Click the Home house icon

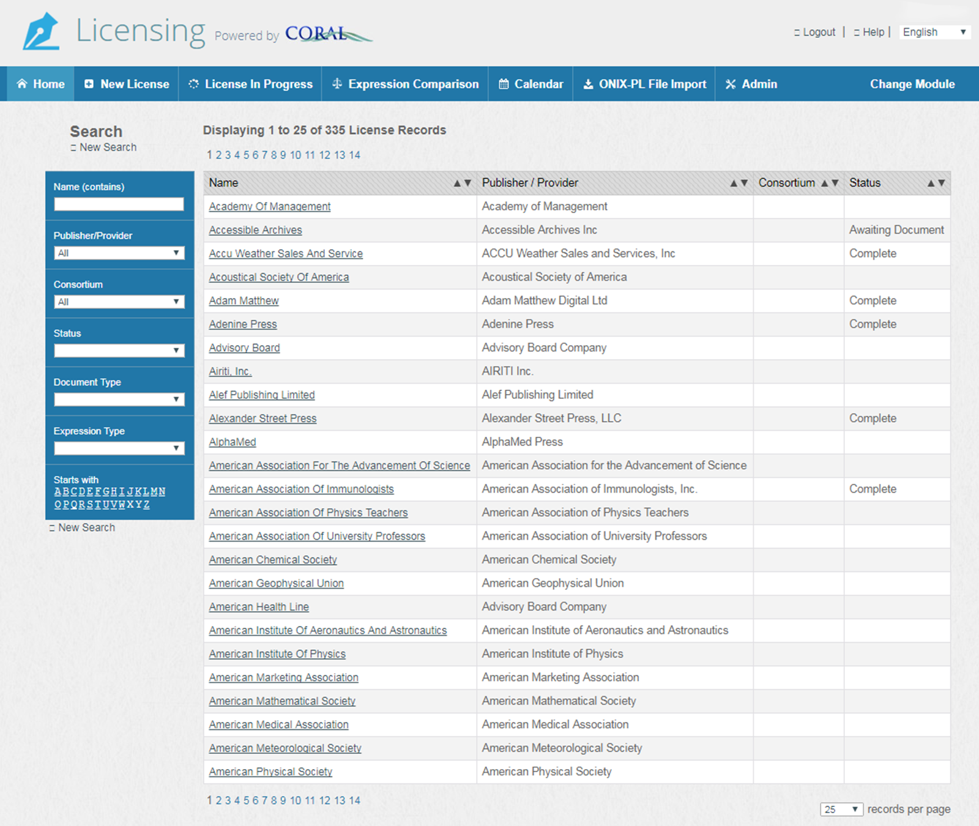click(22, 84)
